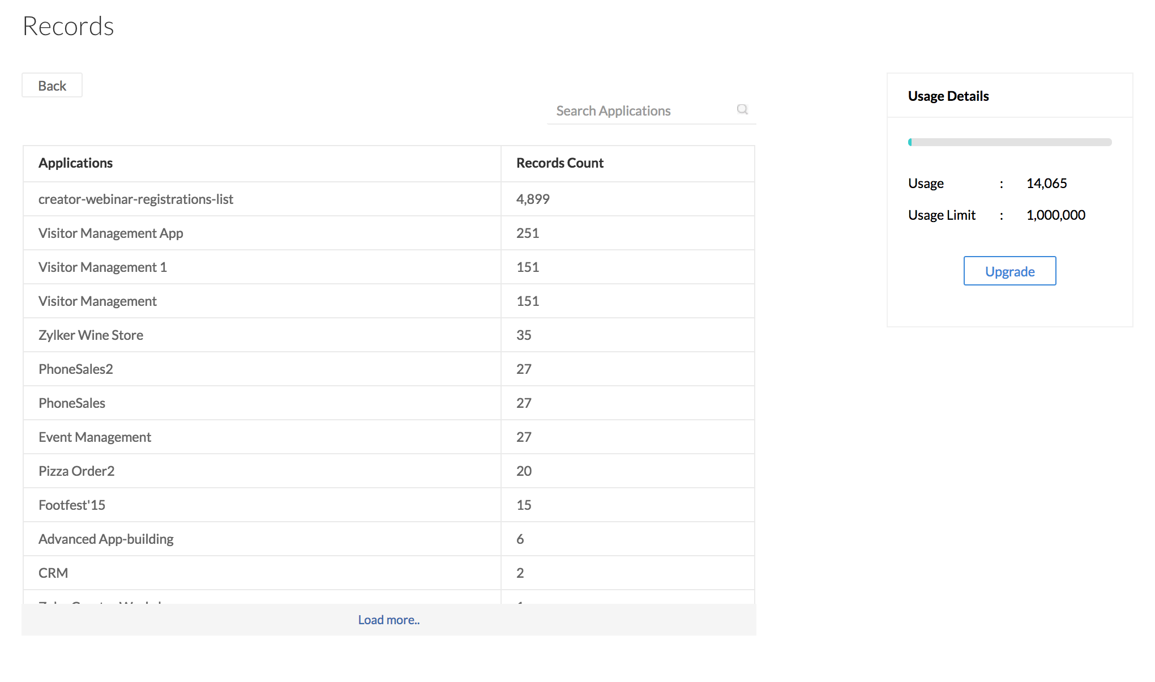Click the Records Count column header
1155x682 pixels.
pyautogui.click(x=559, y=163)
